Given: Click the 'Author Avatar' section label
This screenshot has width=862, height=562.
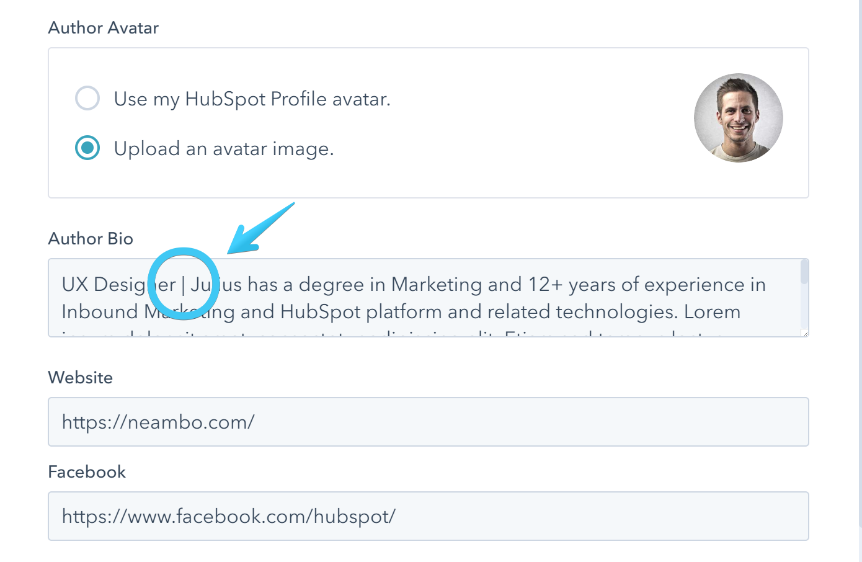Looking at the screenshot, I should [x=104, y=28].
